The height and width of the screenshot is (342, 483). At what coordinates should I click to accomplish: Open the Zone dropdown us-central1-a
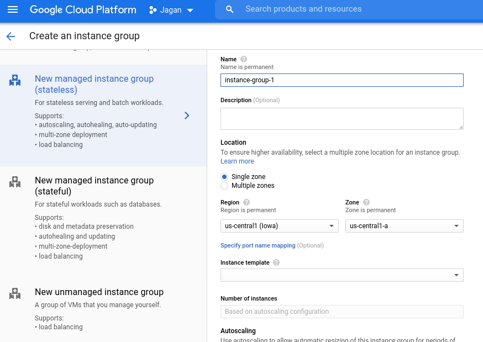[404, 226]
